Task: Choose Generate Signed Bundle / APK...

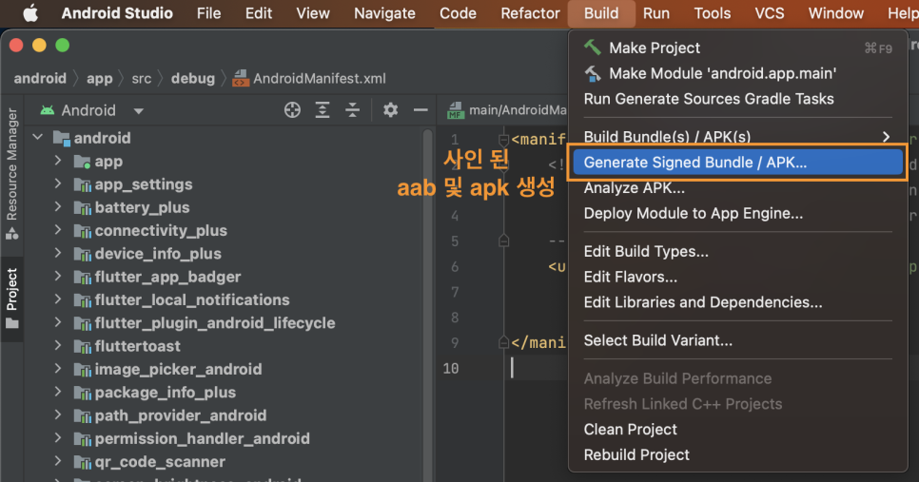Action: [x=738, y=163]
